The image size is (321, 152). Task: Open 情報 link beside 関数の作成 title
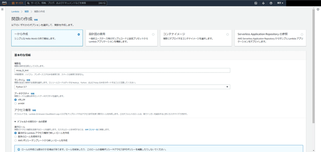point(36,20)
